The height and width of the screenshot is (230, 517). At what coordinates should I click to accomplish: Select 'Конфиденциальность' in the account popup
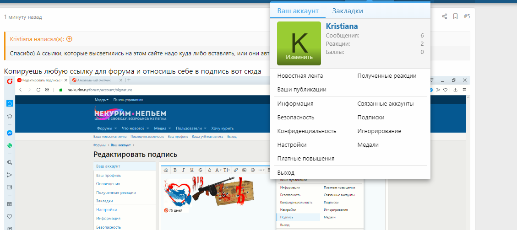pyautogui.click(x=307, y=131)
